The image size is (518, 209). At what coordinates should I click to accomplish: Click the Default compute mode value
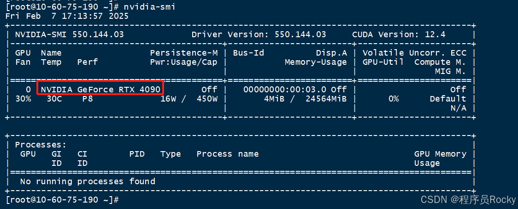point(448,99)
